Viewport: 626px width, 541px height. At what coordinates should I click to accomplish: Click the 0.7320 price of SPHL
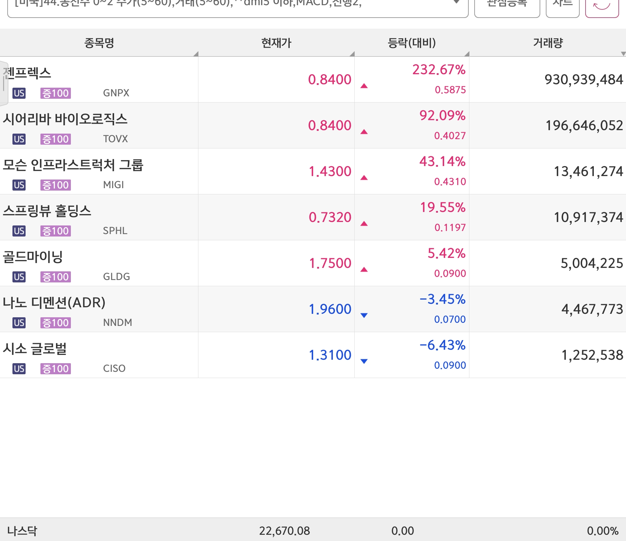click(330, 217)
